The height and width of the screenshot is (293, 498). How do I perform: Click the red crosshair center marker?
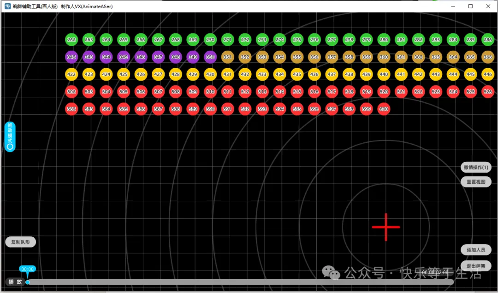[386, 227]
